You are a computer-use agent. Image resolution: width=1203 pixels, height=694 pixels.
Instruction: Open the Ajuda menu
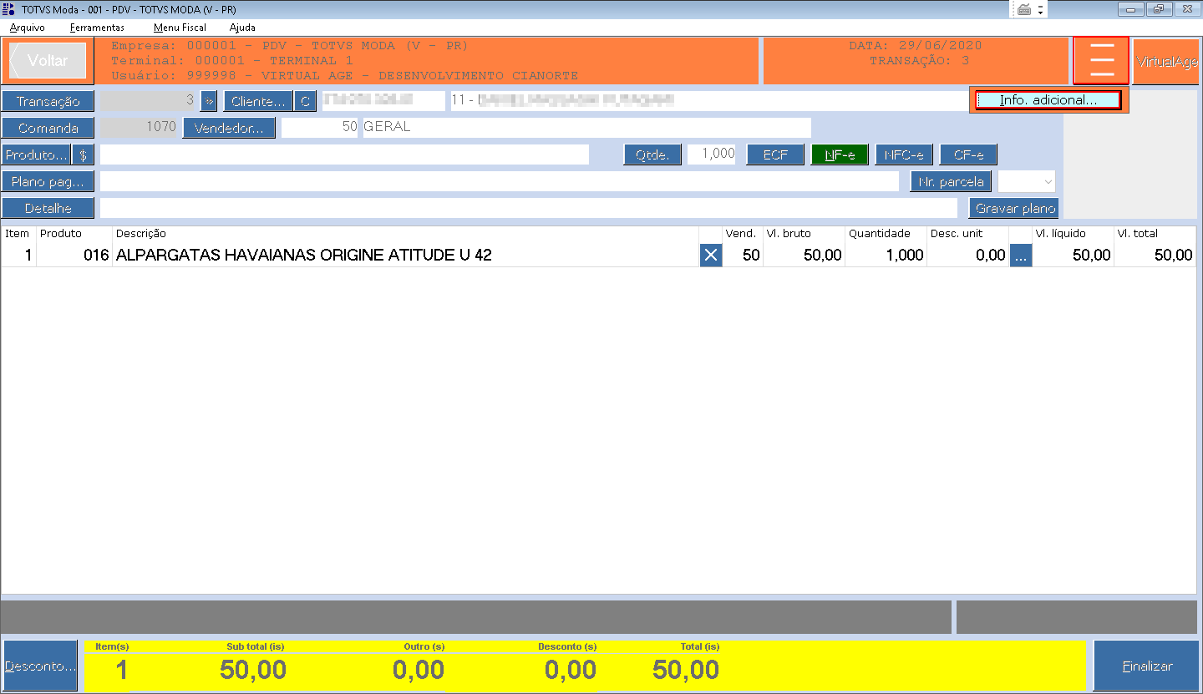click(242, 28)
